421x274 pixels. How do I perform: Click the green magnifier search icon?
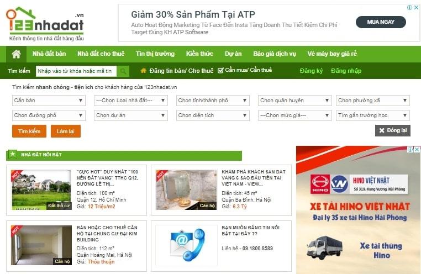(123, 71)
